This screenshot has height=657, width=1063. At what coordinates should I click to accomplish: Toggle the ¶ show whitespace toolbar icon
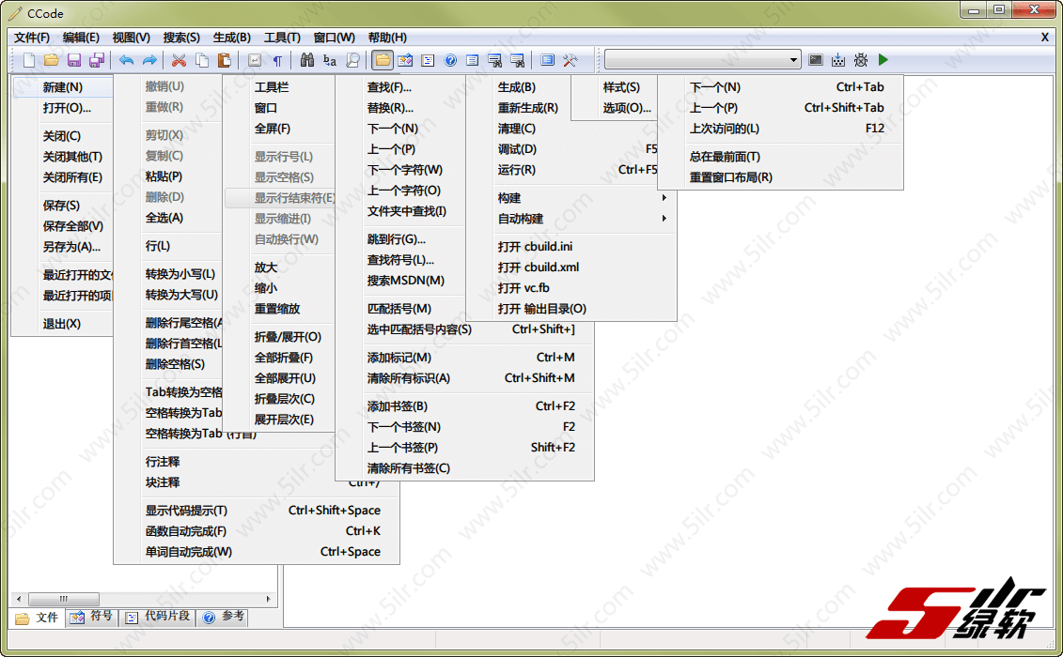coord(276,60)
